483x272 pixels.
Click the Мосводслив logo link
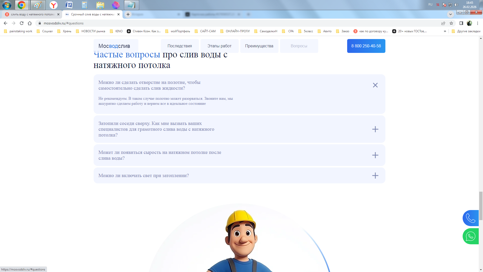[114, 46]
